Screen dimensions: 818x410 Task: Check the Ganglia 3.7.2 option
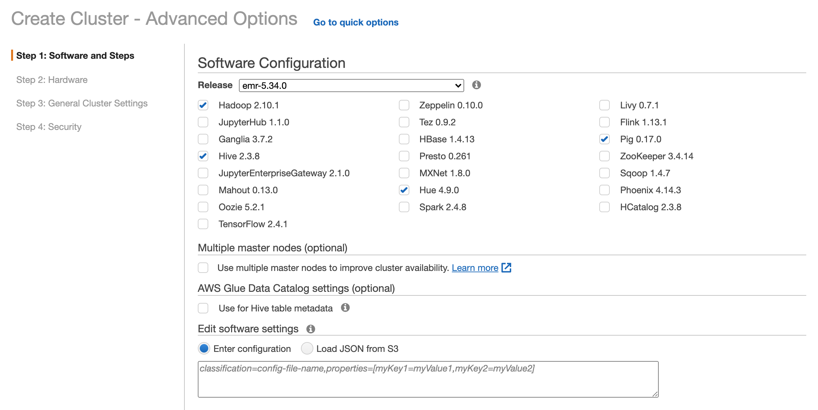coord(203,139)
